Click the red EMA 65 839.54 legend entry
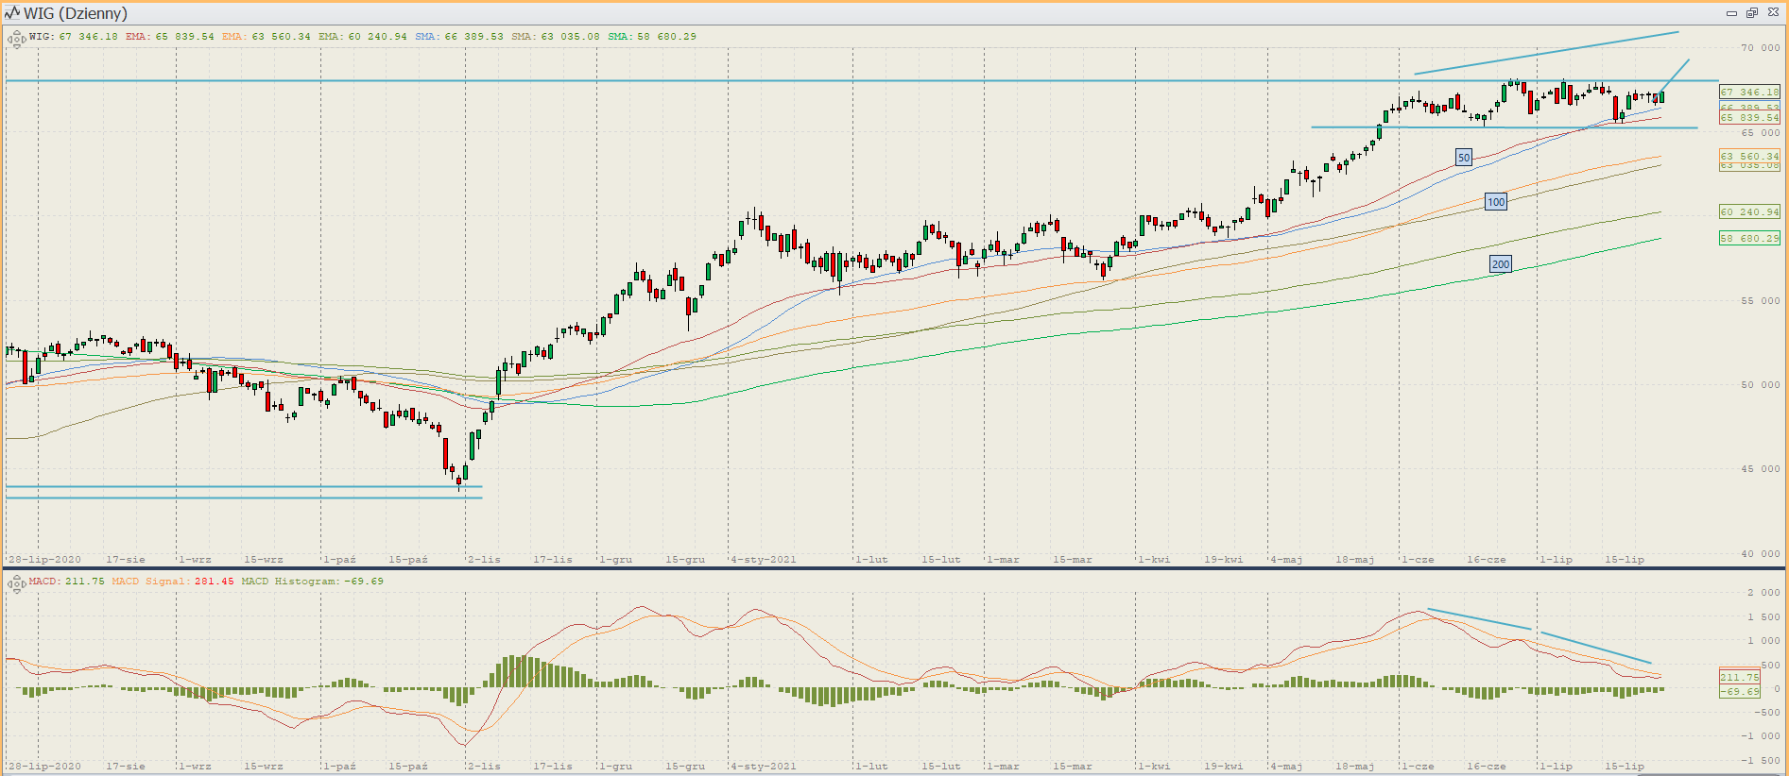The height and width of the screenshot is (776, 1789). [170, 37]
